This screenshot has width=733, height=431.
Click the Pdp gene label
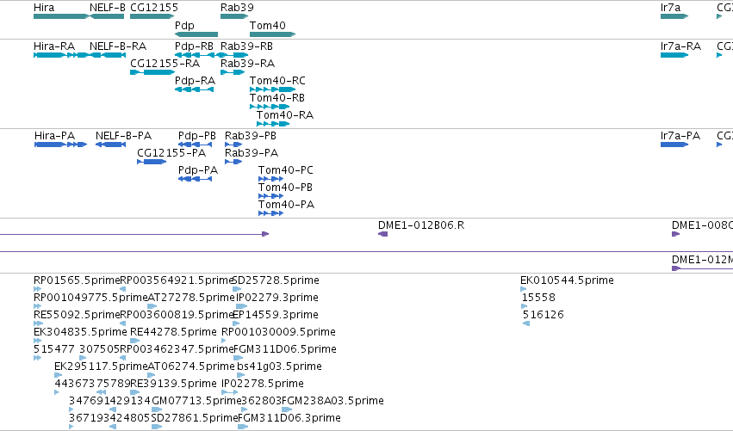pos(184,26)
